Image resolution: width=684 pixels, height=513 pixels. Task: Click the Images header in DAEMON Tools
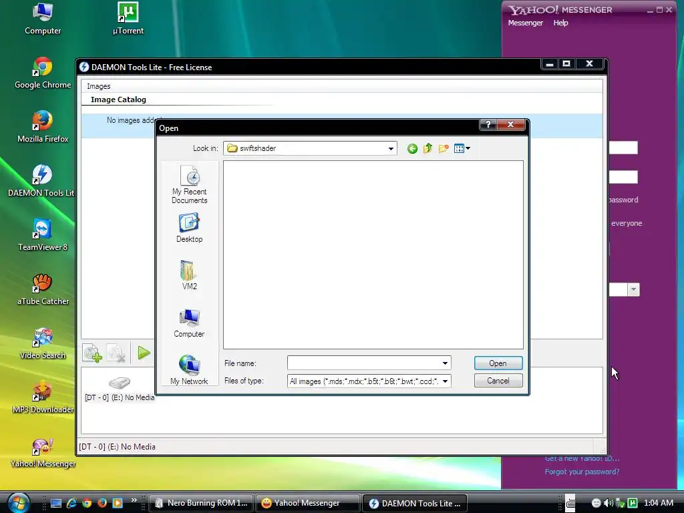click(99, 86)
